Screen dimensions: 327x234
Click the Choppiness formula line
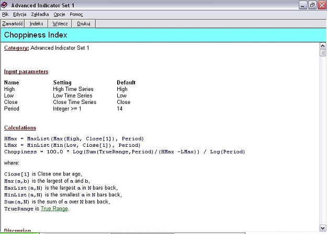125,152
